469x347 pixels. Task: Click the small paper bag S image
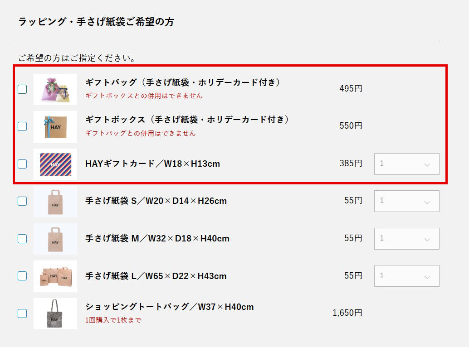(55, 202)
